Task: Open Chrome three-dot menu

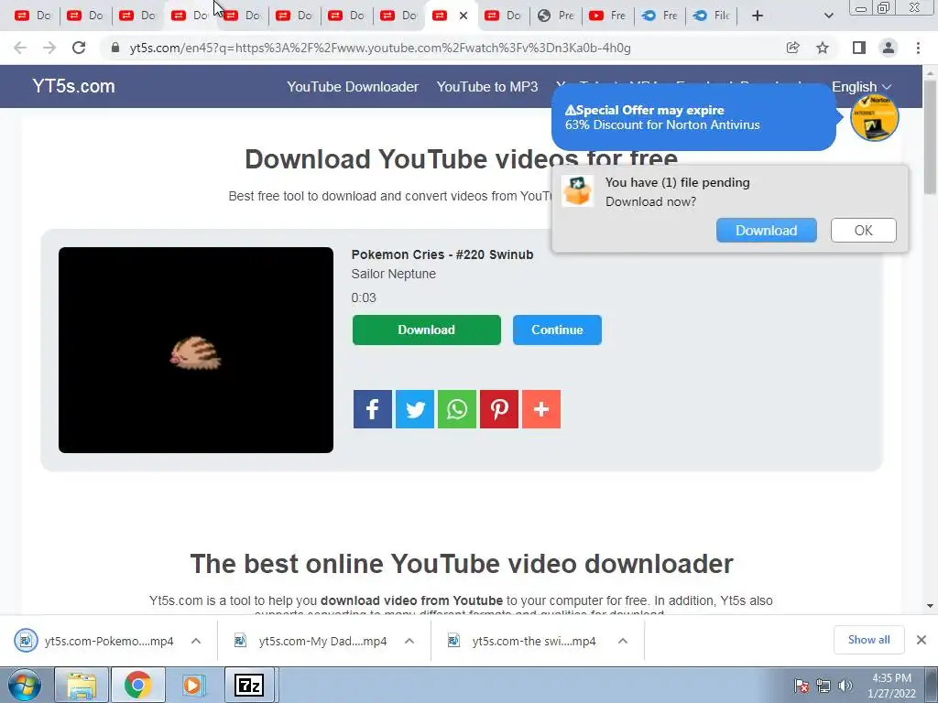Action: click(x=918, y=48)
